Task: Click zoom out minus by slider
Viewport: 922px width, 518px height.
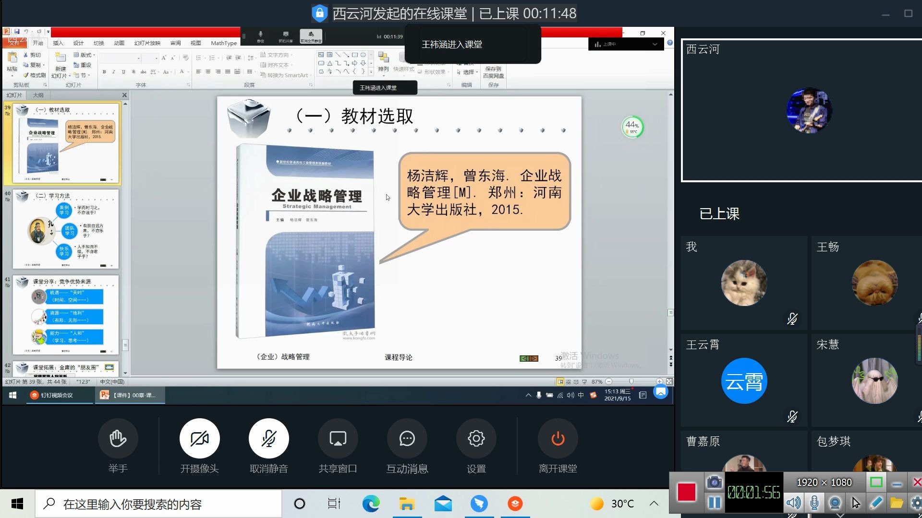Action: pos(609,382)
